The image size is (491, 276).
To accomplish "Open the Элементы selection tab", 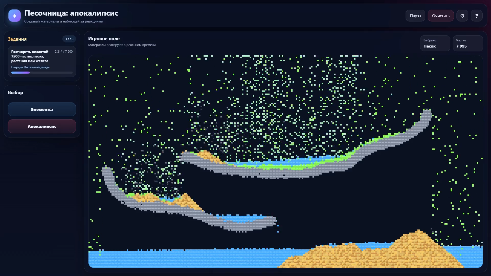I will point(42,109).
